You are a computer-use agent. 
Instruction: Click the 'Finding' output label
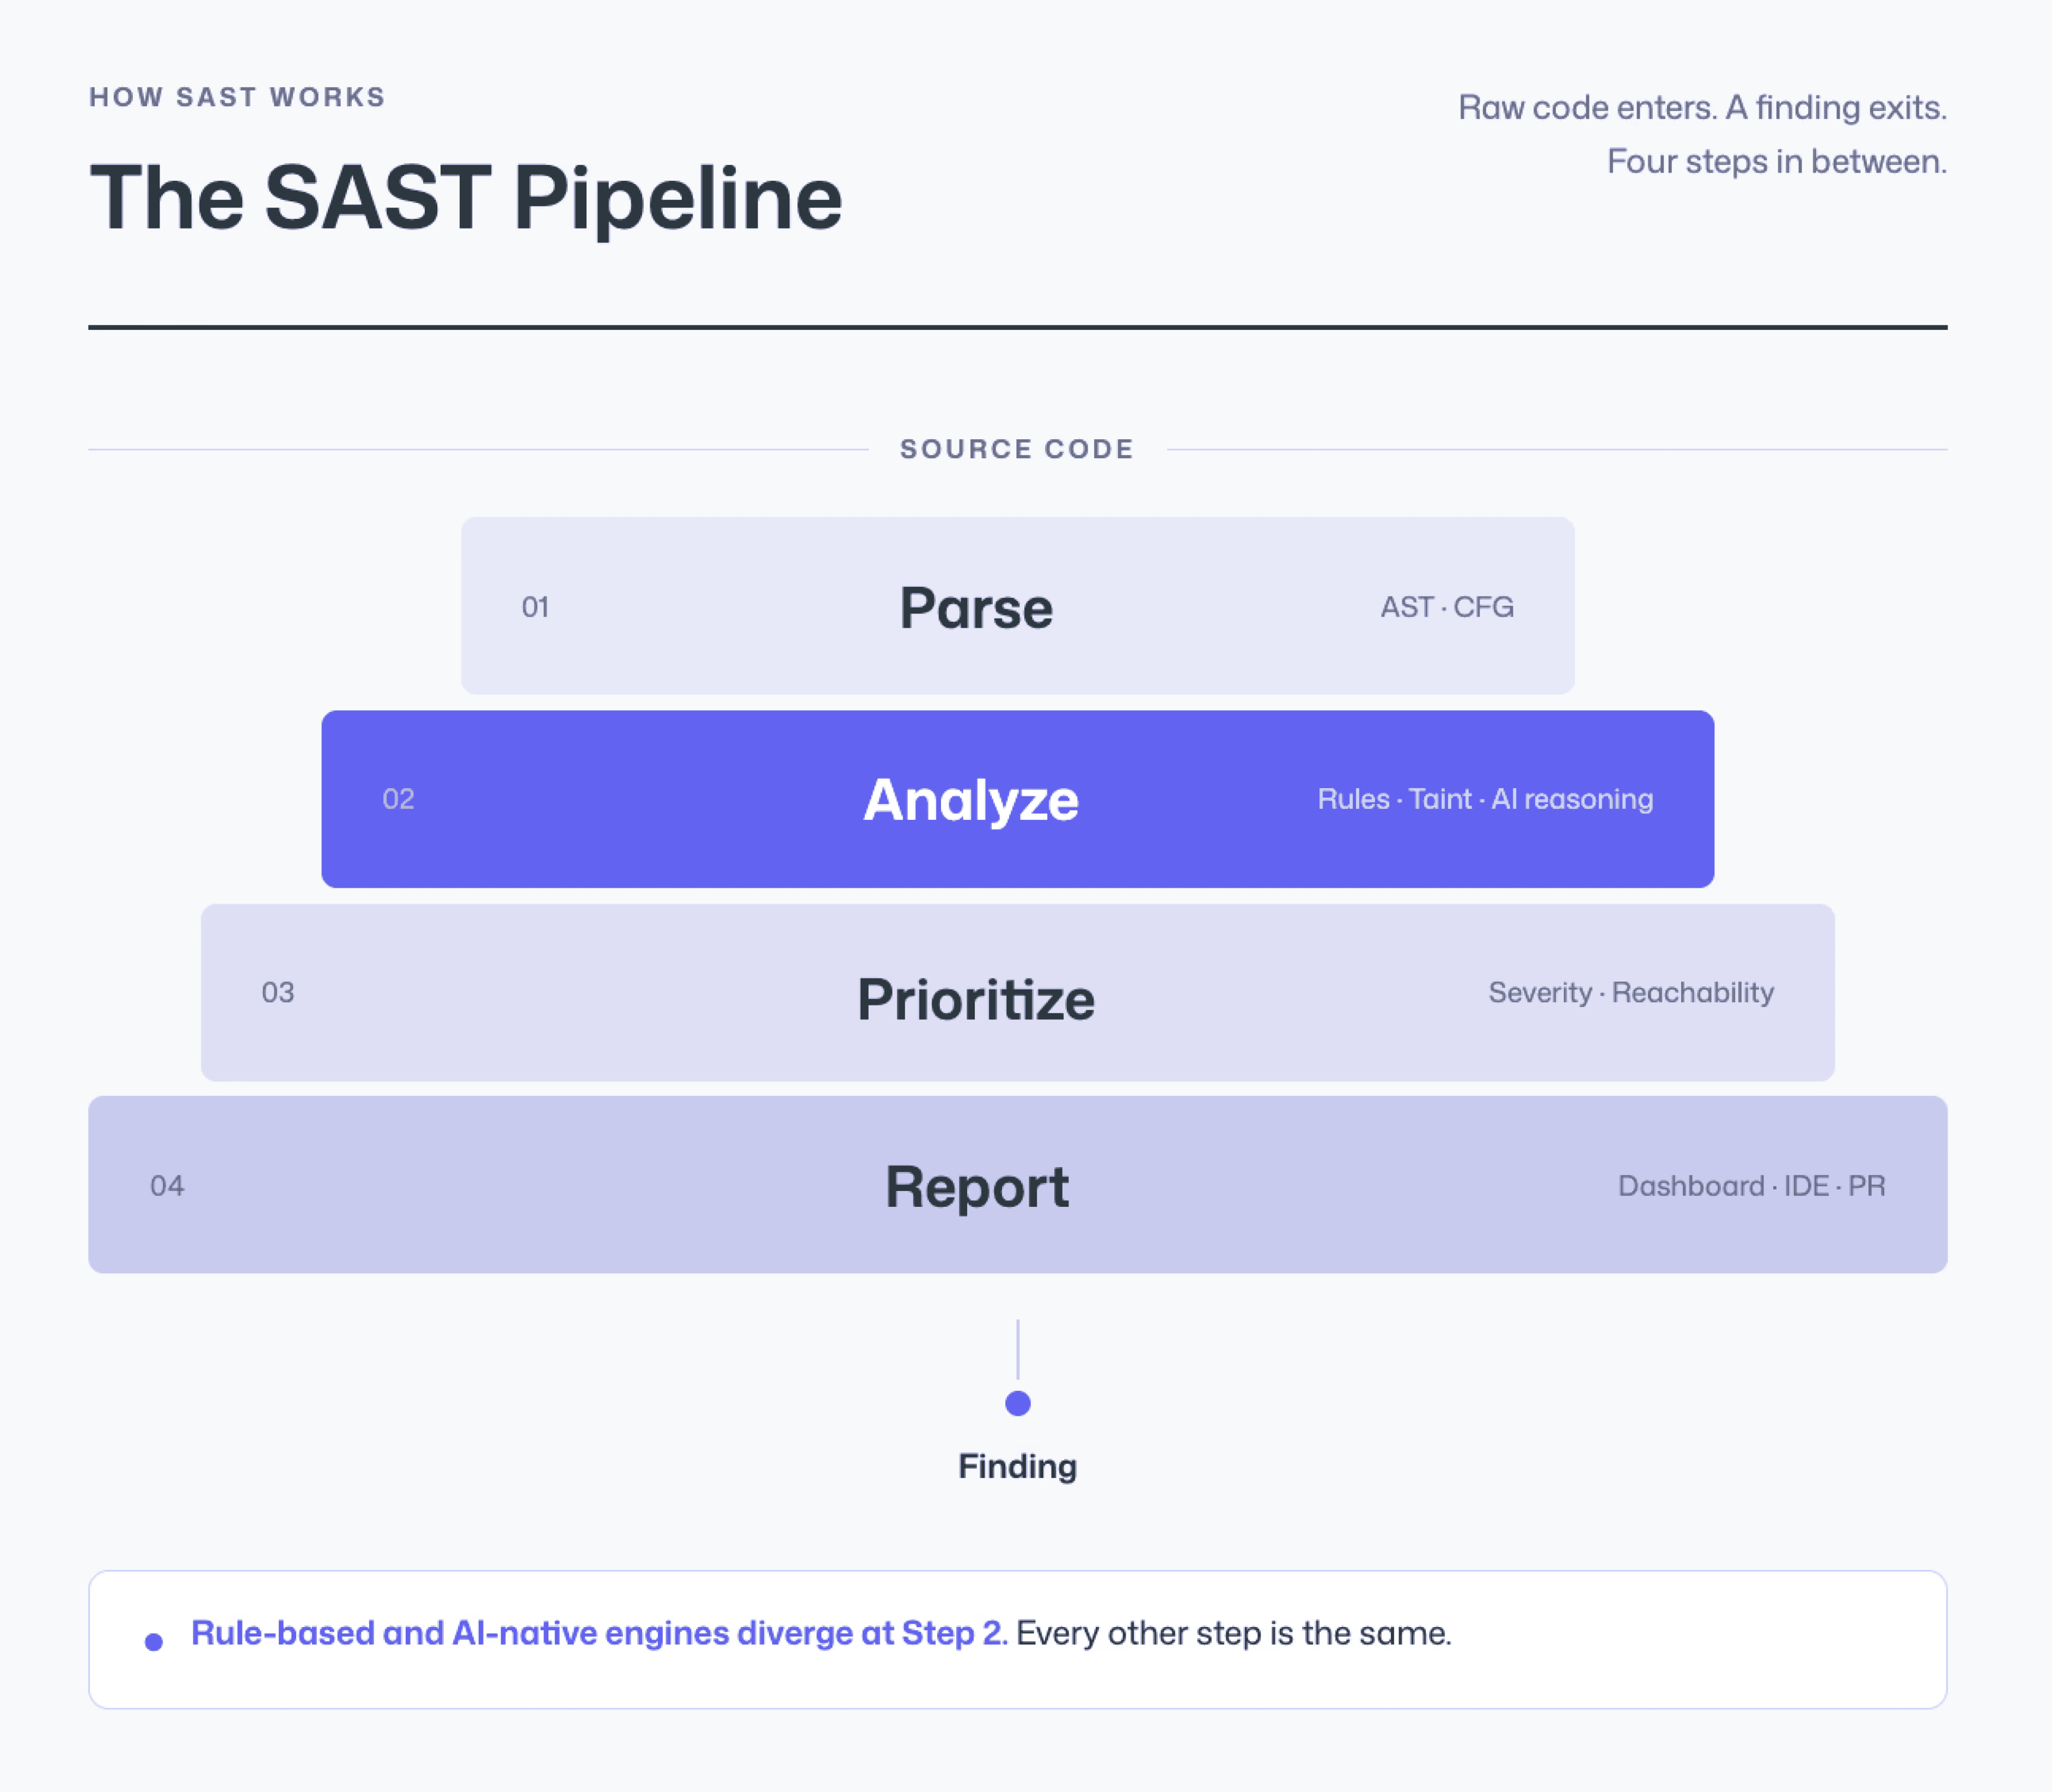(1018, 1466)
